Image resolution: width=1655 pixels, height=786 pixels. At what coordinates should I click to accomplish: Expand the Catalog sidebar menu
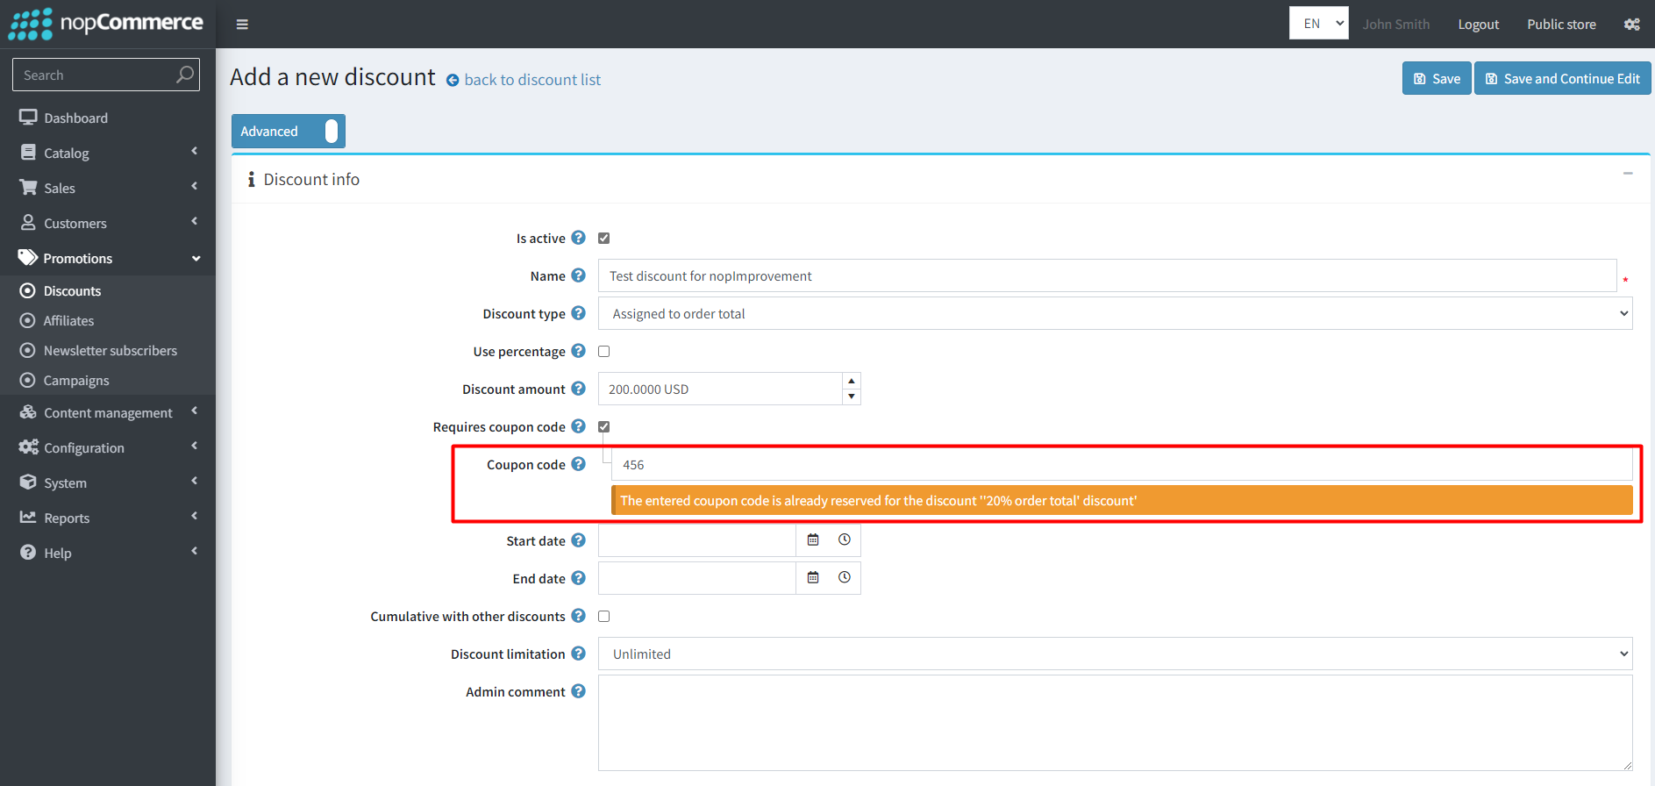(108, 153)
